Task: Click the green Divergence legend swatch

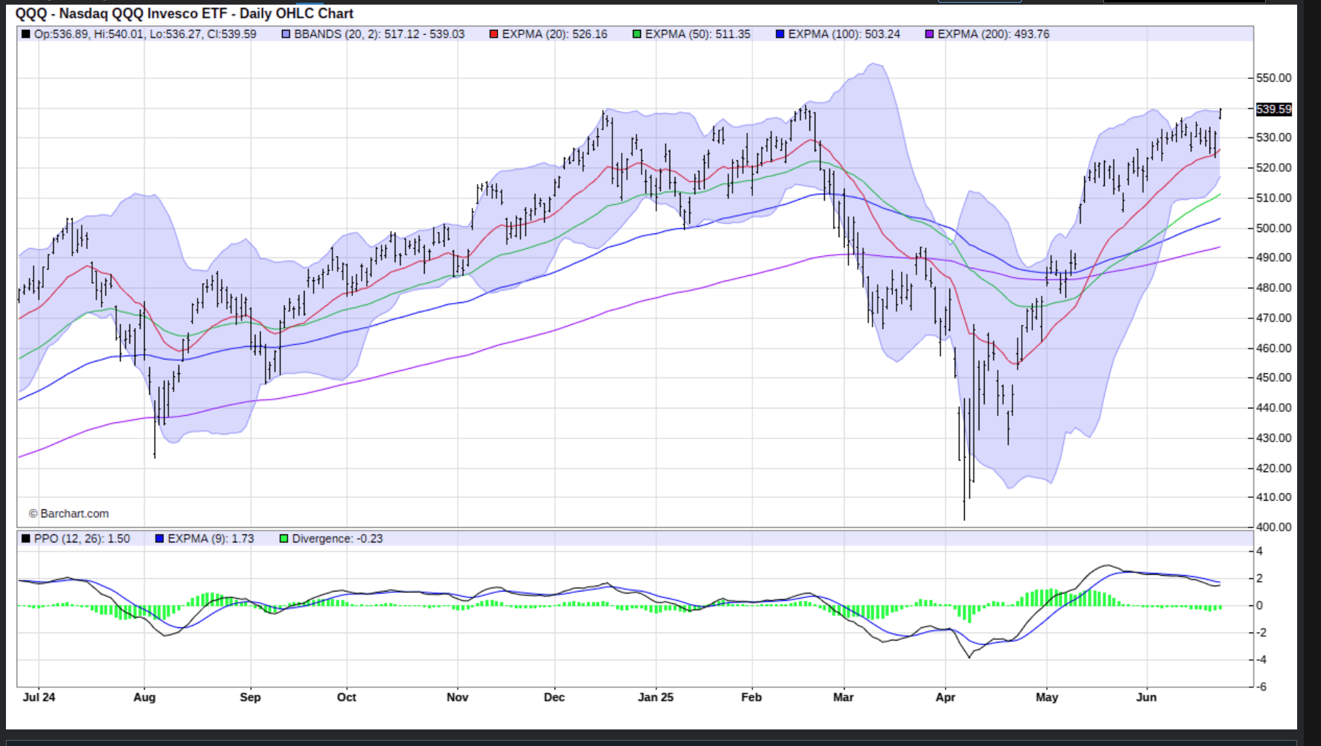Action: click(x=284, y=538)
